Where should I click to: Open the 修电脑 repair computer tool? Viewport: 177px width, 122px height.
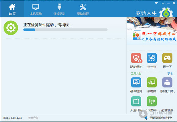(x=152, y=83)
